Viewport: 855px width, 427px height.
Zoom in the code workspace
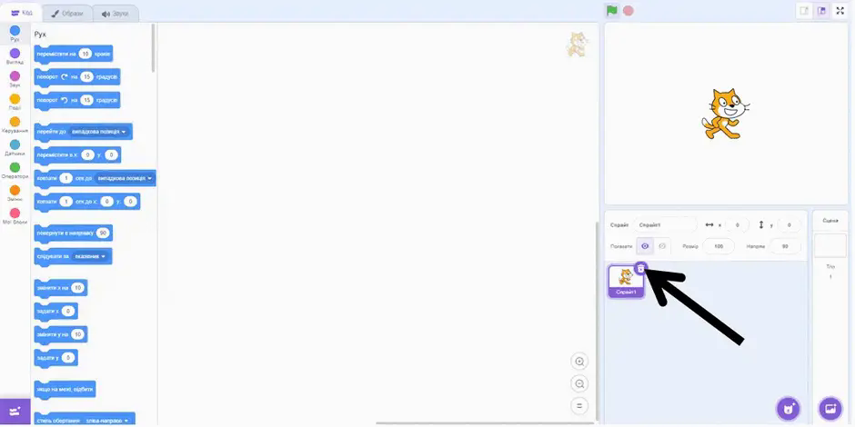pos(579,361)
